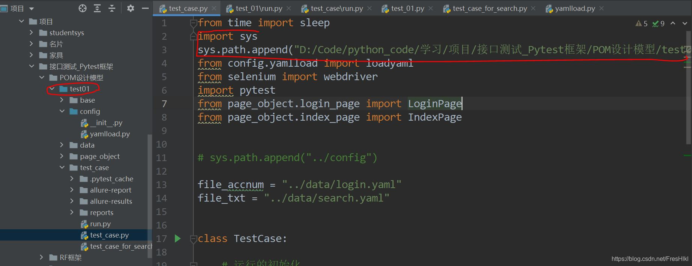Screen dimensions: 692x266
Task: Expand the allure-report folder
Action: 72,190
